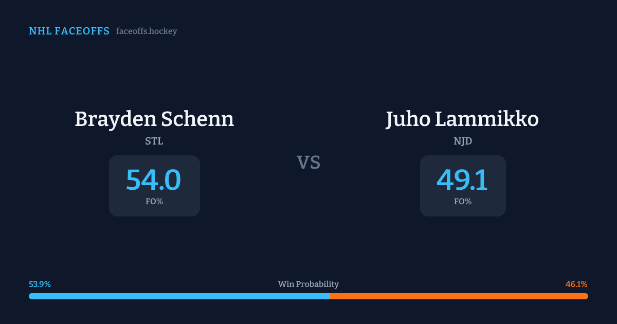
Task: Click where blue meets orange on bar
Action: (330, 296)
